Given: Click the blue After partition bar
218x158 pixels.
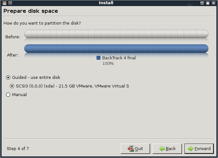Looking at the screenshot, I should [116, 49].
